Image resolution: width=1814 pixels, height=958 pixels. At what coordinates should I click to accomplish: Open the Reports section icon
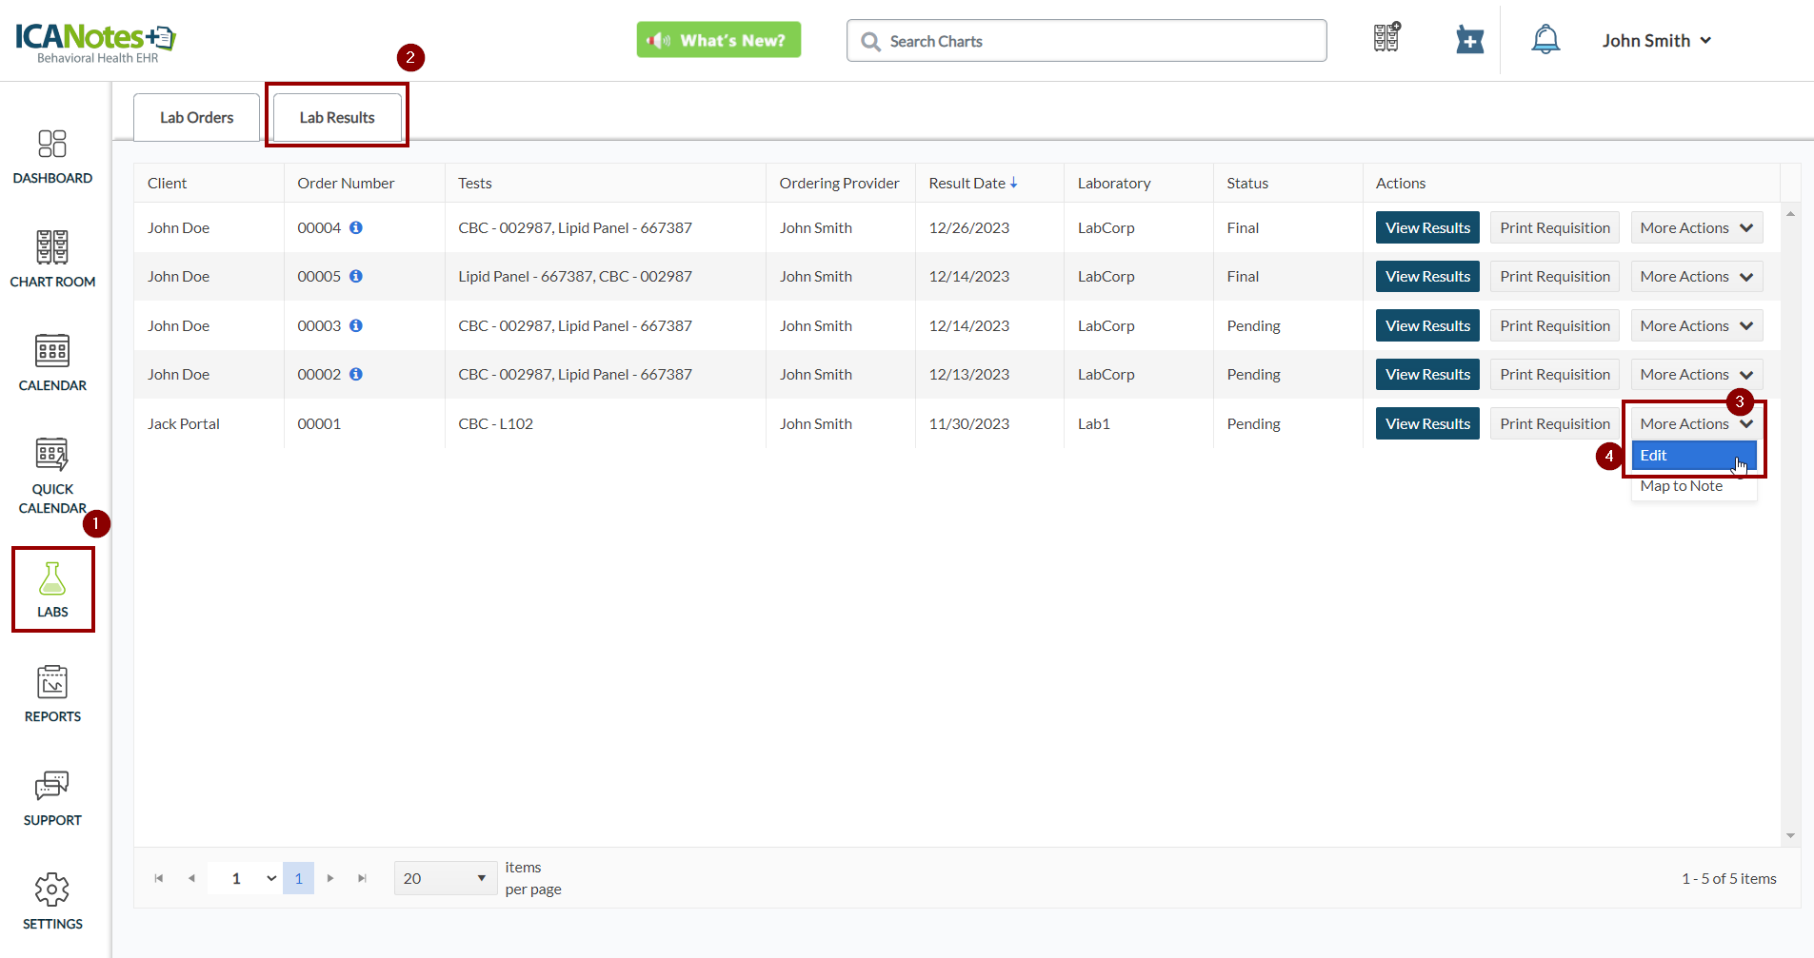tap(52, 683)
